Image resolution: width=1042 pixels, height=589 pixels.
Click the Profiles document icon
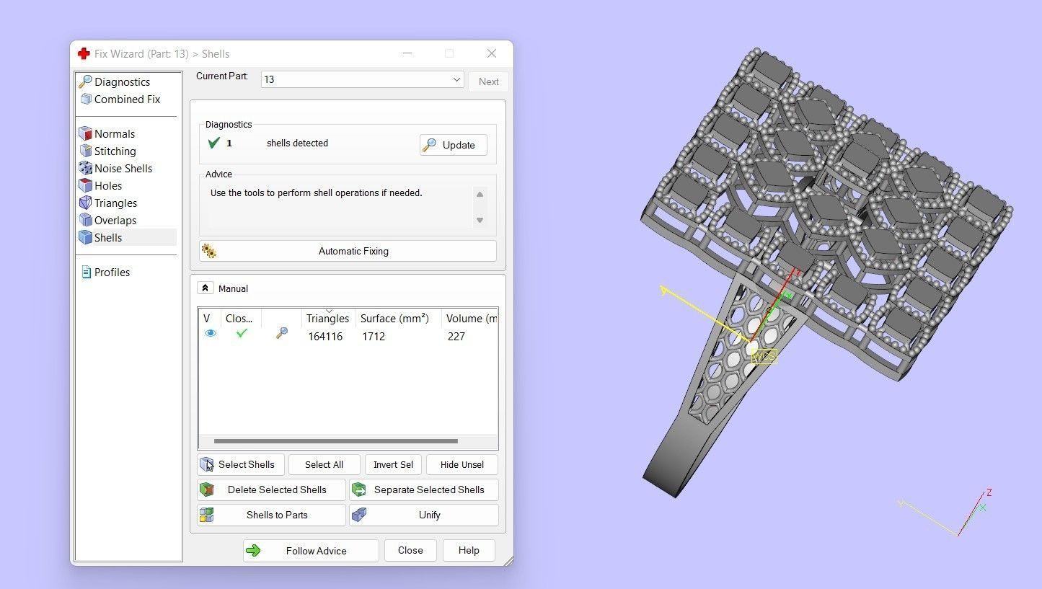(x=86, y=273)
